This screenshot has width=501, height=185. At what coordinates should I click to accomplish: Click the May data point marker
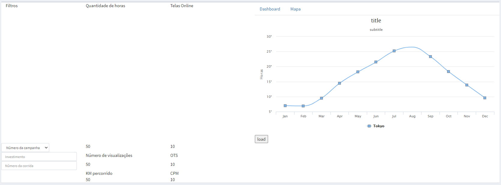coord(358,72)
